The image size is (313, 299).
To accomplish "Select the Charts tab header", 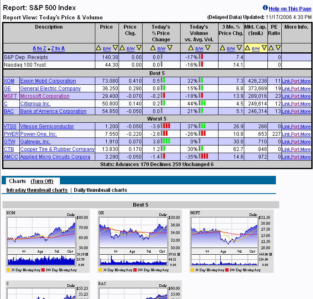I will (17, 181).
